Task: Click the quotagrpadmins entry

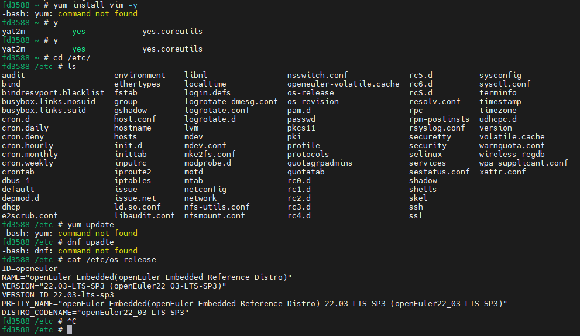Action: click(x=320, y=163)
